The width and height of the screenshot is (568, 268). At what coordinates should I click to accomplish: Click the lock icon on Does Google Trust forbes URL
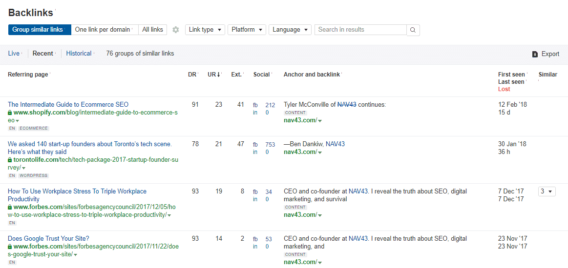[10, 247]
